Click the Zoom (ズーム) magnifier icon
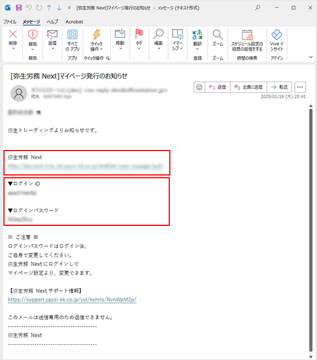 coord(217,35)
